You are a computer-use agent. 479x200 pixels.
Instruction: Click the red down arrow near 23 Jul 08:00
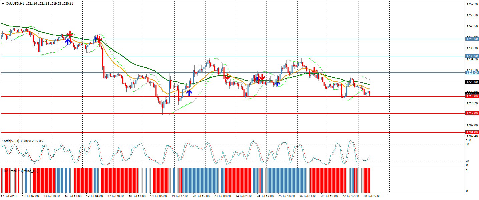pyautogui.click(x=227, y=77)
